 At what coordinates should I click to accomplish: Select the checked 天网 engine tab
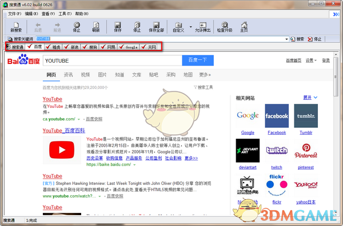point(148,47)
